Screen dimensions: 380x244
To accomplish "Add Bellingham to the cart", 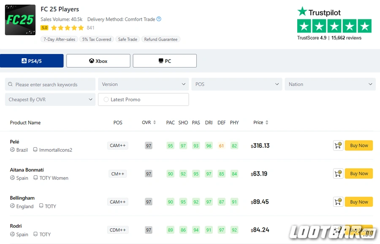I will click(338, 202).
